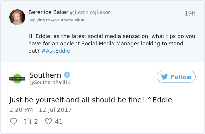Click the reply speech bubble icon
205x134 pixels.
pyautogui.click(x=13, y=121)
